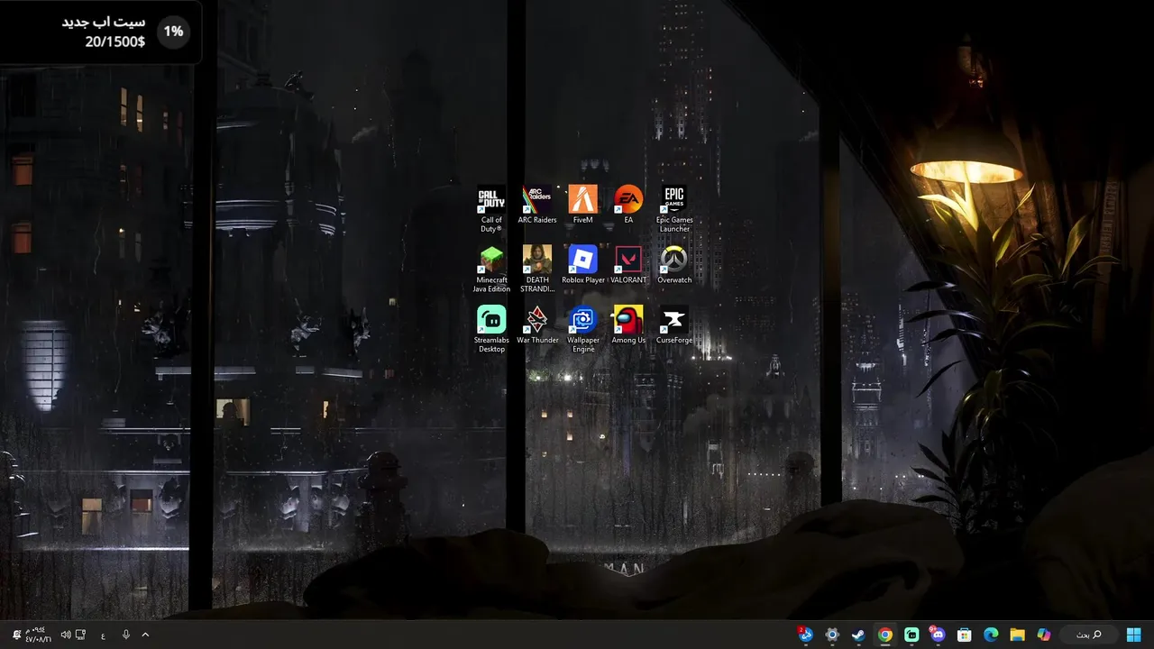
Task: Open the Death Stranding shortcut
Action: pos(537,270)
